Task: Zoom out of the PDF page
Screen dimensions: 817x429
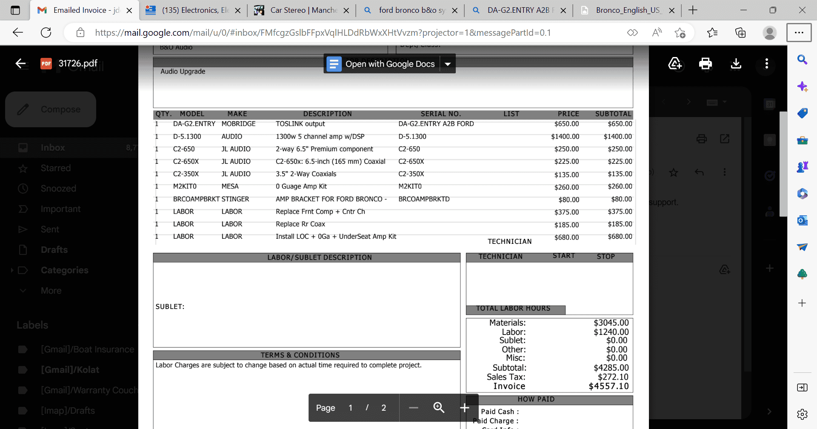Action: (414, 408)
